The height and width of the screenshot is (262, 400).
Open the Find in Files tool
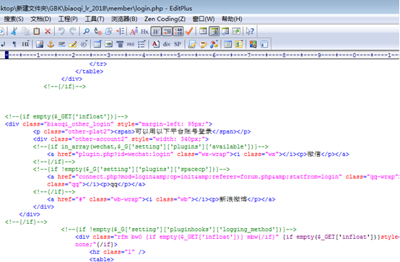[109, 31]
